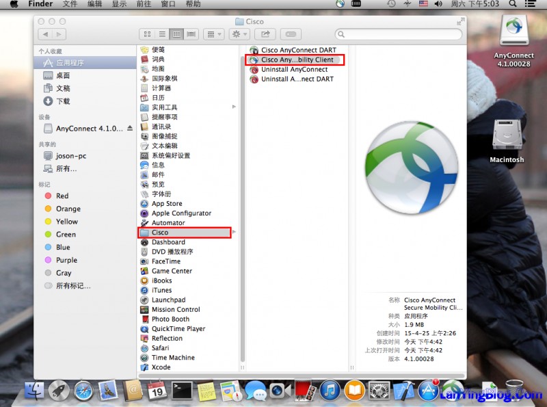Switch Finder to icon view
Screen dimensions: 547x407
pyautogui.click(x=147, y=34)
